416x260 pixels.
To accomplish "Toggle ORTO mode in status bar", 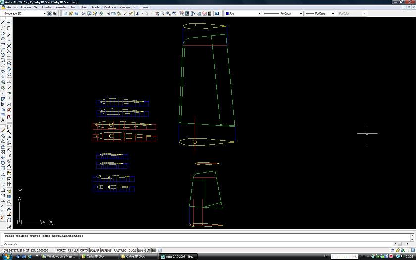I will point(84,250).
